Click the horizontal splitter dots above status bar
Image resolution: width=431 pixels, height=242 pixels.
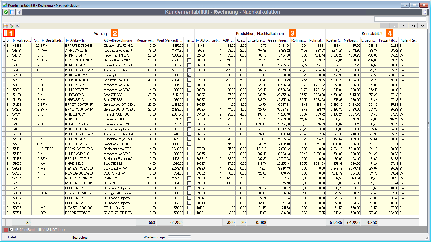pyautogui.click(x=215, y=234)
